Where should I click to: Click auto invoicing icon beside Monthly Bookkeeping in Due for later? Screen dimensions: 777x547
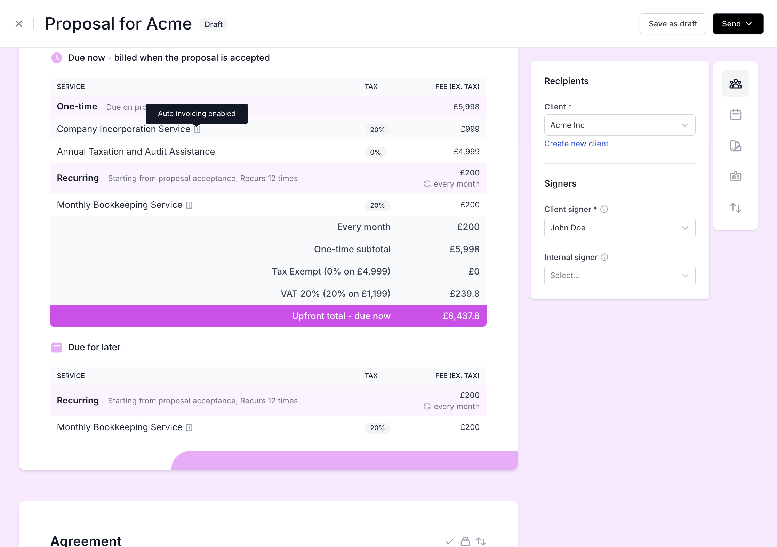tap(189, 428)
